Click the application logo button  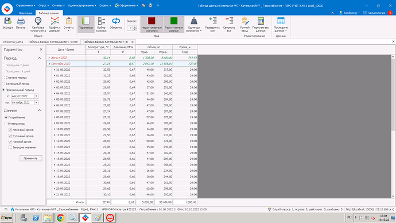coord(7,9)
